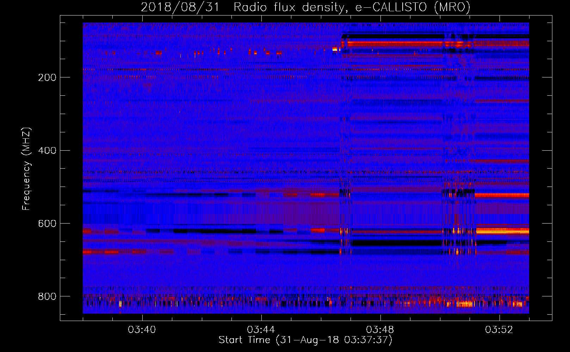Click the 400 frequency tick label
This screenshot has width=570, height=352.
[x=47, y=151]
